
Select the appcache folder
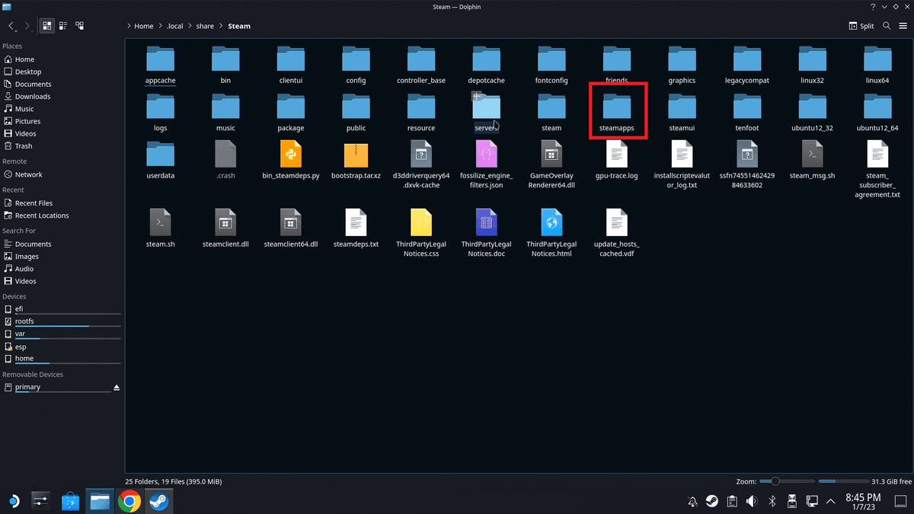point(160,65)
